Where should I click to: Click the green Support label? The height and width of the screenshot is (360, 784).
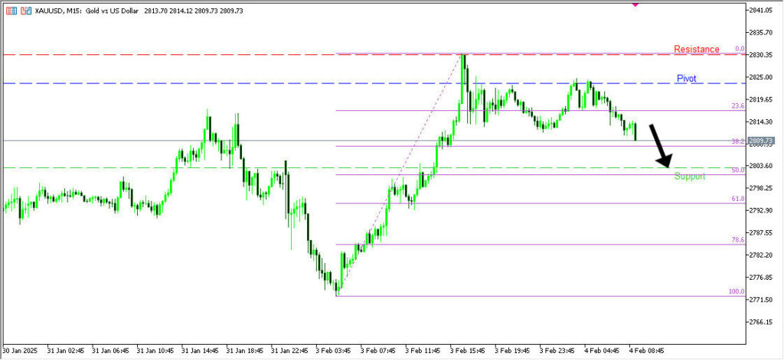point(689,177)
